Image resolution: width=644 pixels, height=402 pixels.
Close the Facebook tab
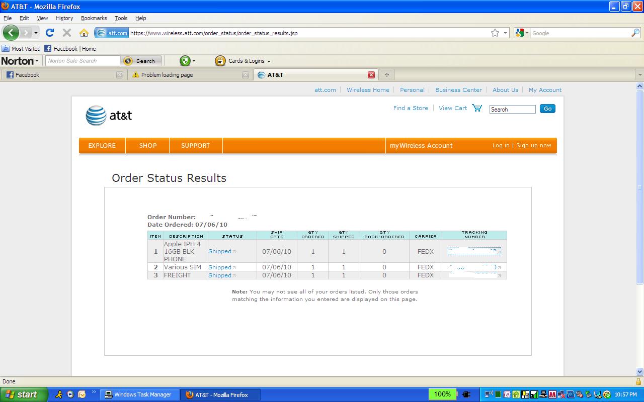point(120,75)
